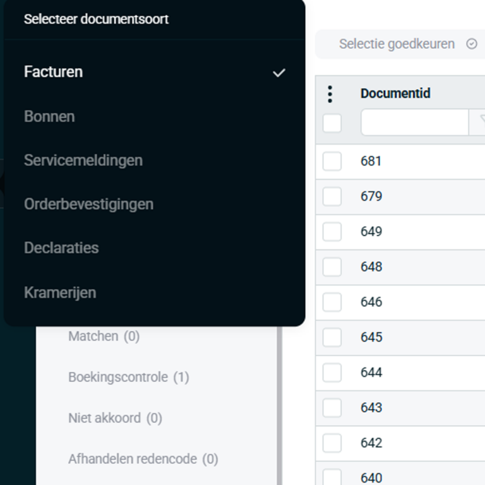This screenshot has height=485, width=485.
Task: Toggle the select-all checkbox in header
Action: click(332, 123)
